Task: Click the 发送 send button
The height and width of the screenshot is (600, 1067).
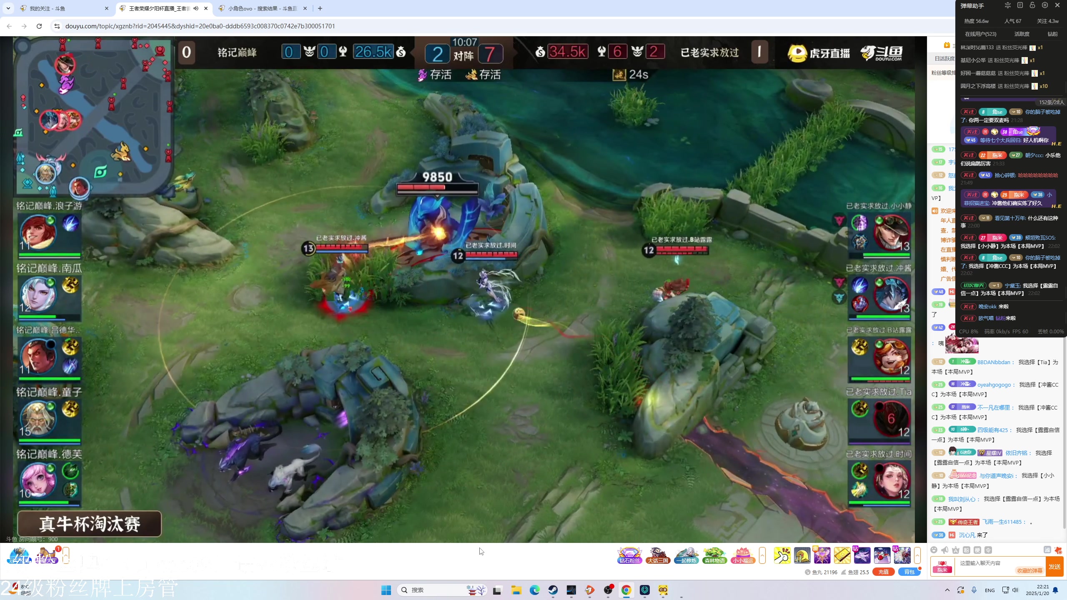Action: pyautogui.click(x=1054, y=567)
